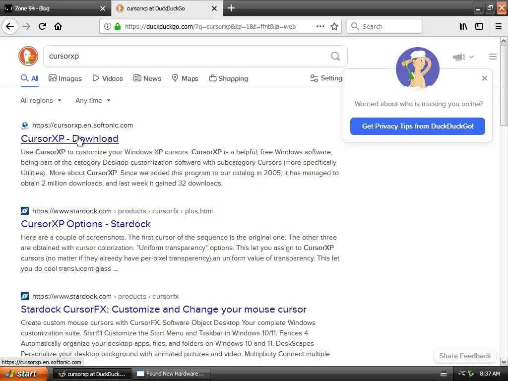Viewport: 508px width, 381px height.
Task: Click the network connection tray icon
Action: tap(462, 374)
